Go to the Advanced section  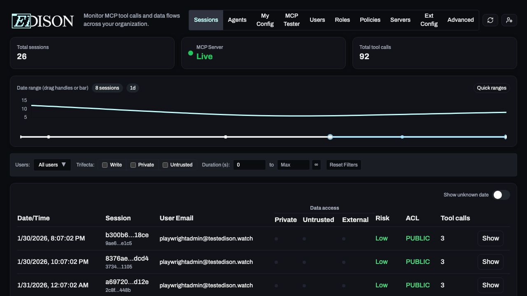[460, 20]
